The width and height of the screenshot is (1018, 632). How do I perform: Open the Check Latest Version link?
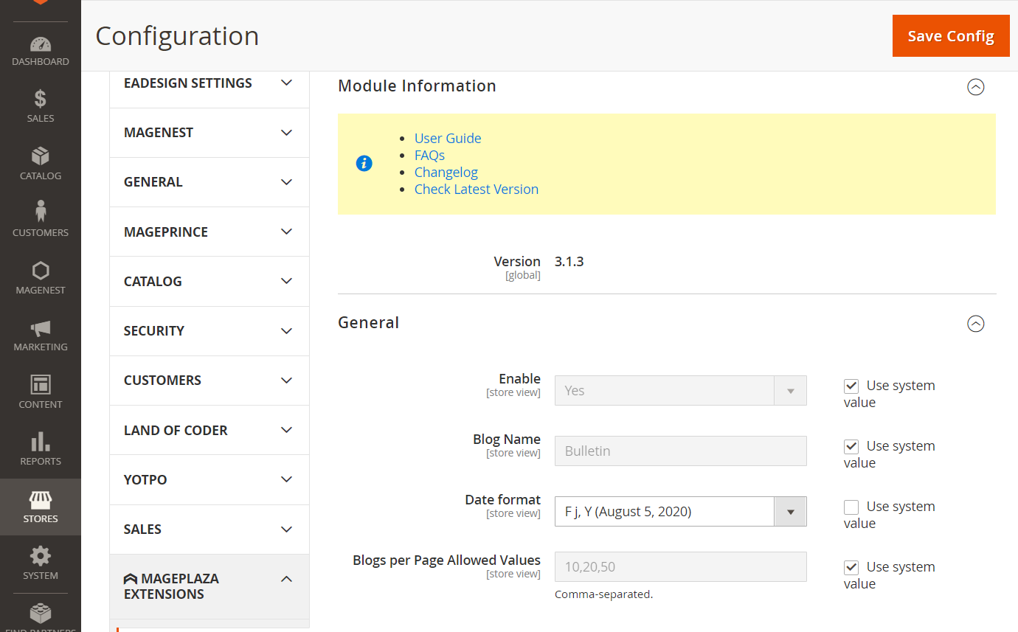(477, 189)
